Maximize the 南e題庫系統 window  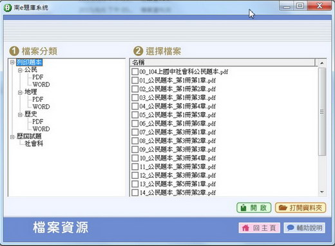click(x=300, y=6)
